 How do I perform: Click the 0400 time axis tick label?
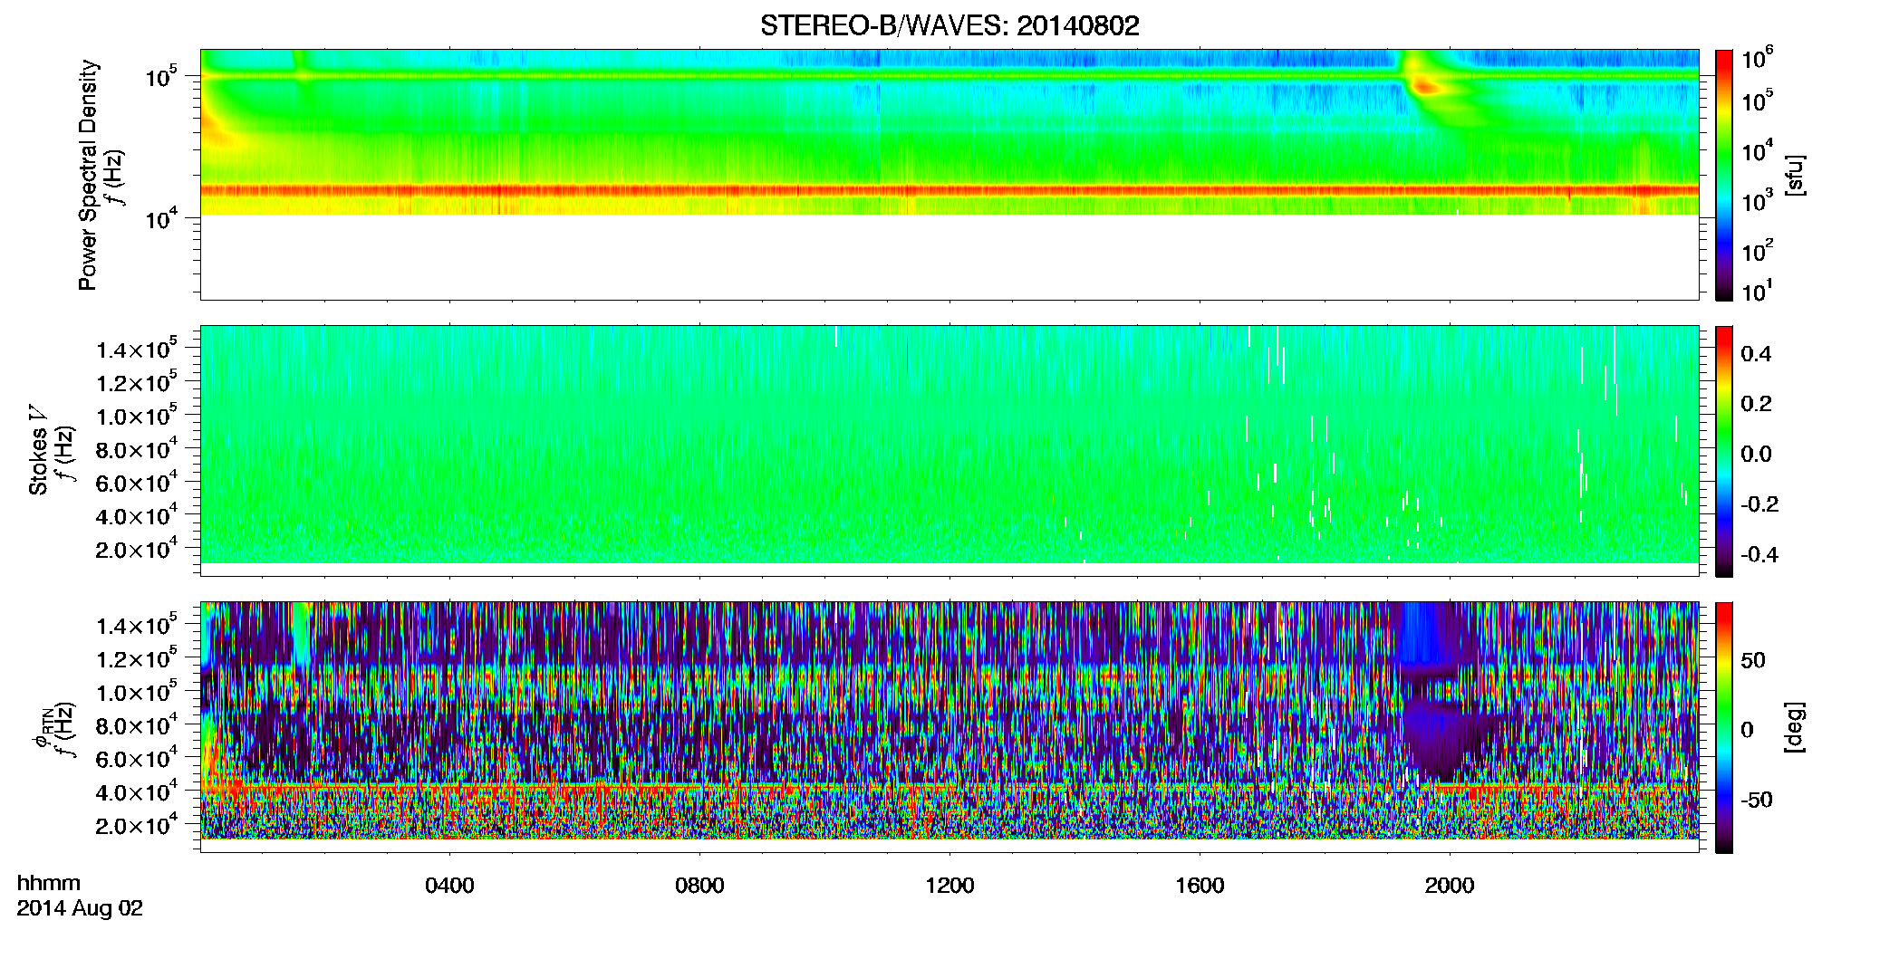[449, 886]
